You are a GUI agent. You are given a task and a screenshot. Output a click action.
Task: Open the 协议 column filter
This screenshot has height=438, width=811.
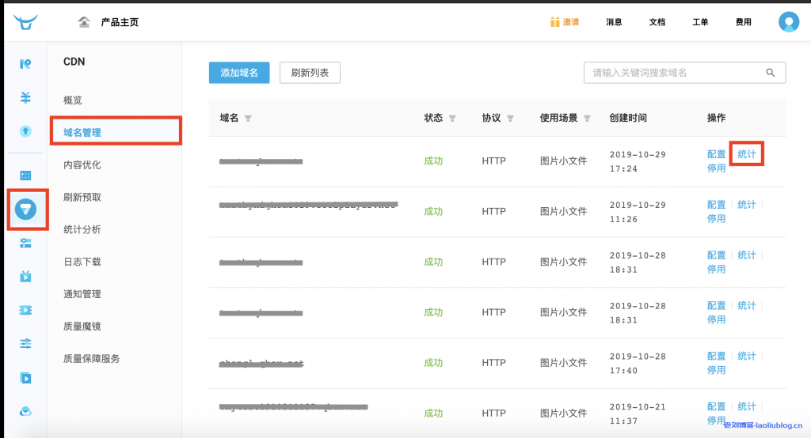tap(510, 119)
